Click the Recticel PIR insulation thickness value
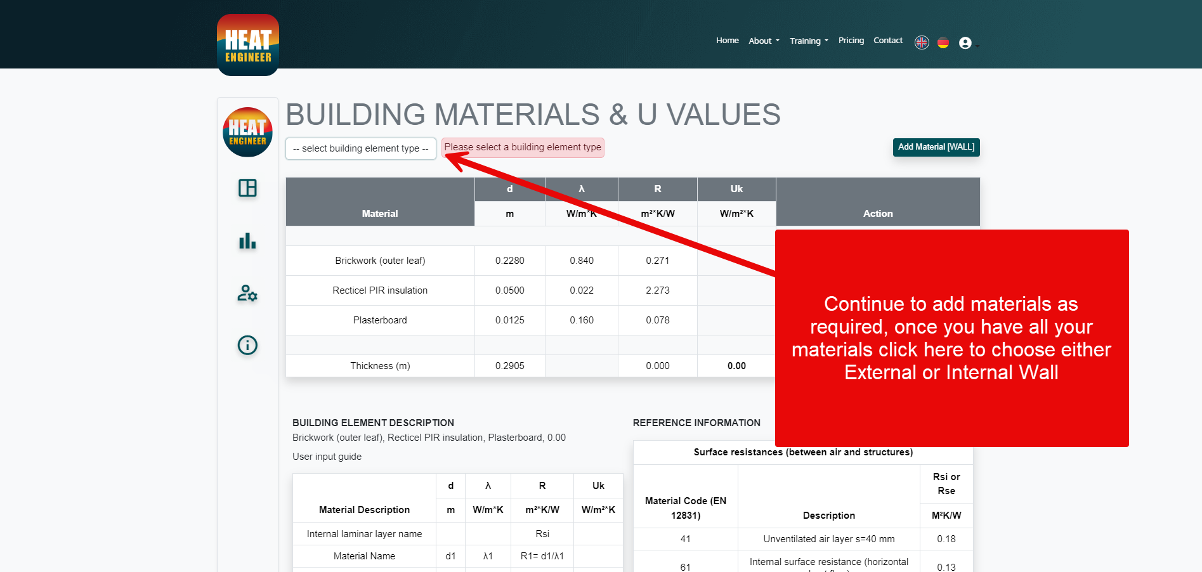Screen dimensions: 1202x572 coord(509,290)
